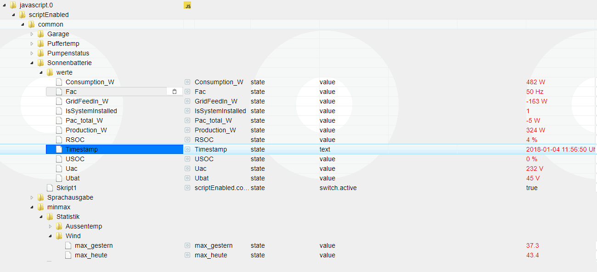
Task: Select the highlighted Timestamp tree item
Action: click(x=114, y=149)
